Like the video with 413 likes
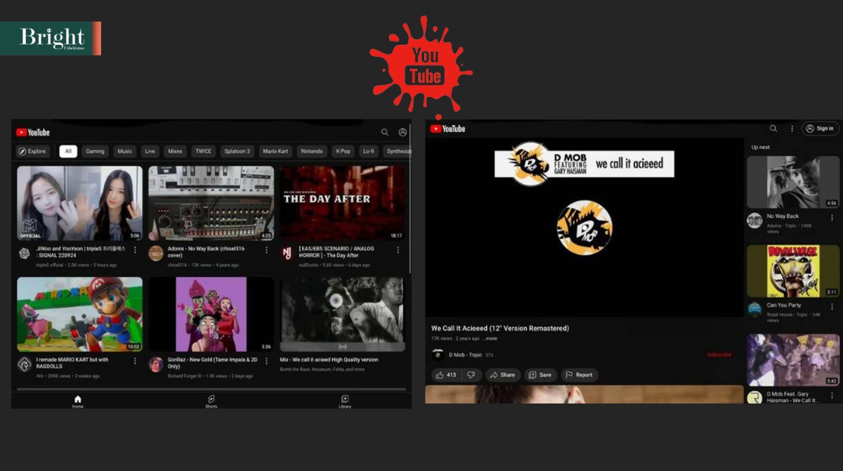Viewport: 843px width, 471px height. pyautogui.click(x=445, y=375)
